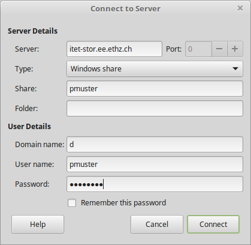Screen dimensions: 251x245
Task: Click the empty Folder field
Action: (x=155, y=109)
